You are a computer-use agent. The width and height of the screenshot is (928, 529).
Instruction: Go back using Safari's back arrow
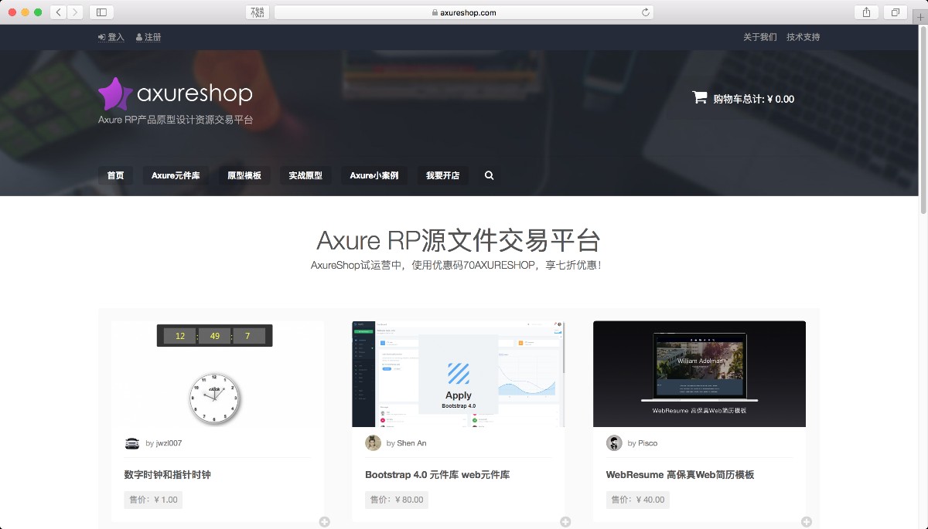click(59, 12)
